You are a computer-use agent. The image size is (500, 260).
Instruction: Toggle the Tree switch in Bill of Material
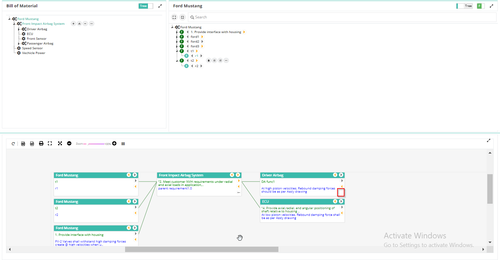point(146,6)
